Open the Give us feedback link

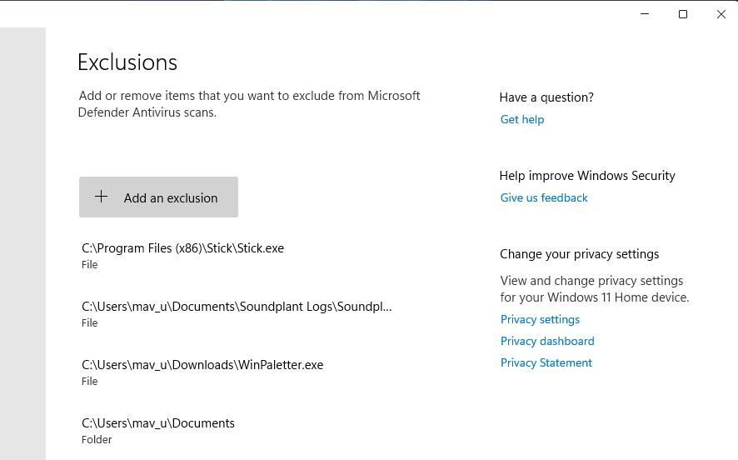pos(544,197)
